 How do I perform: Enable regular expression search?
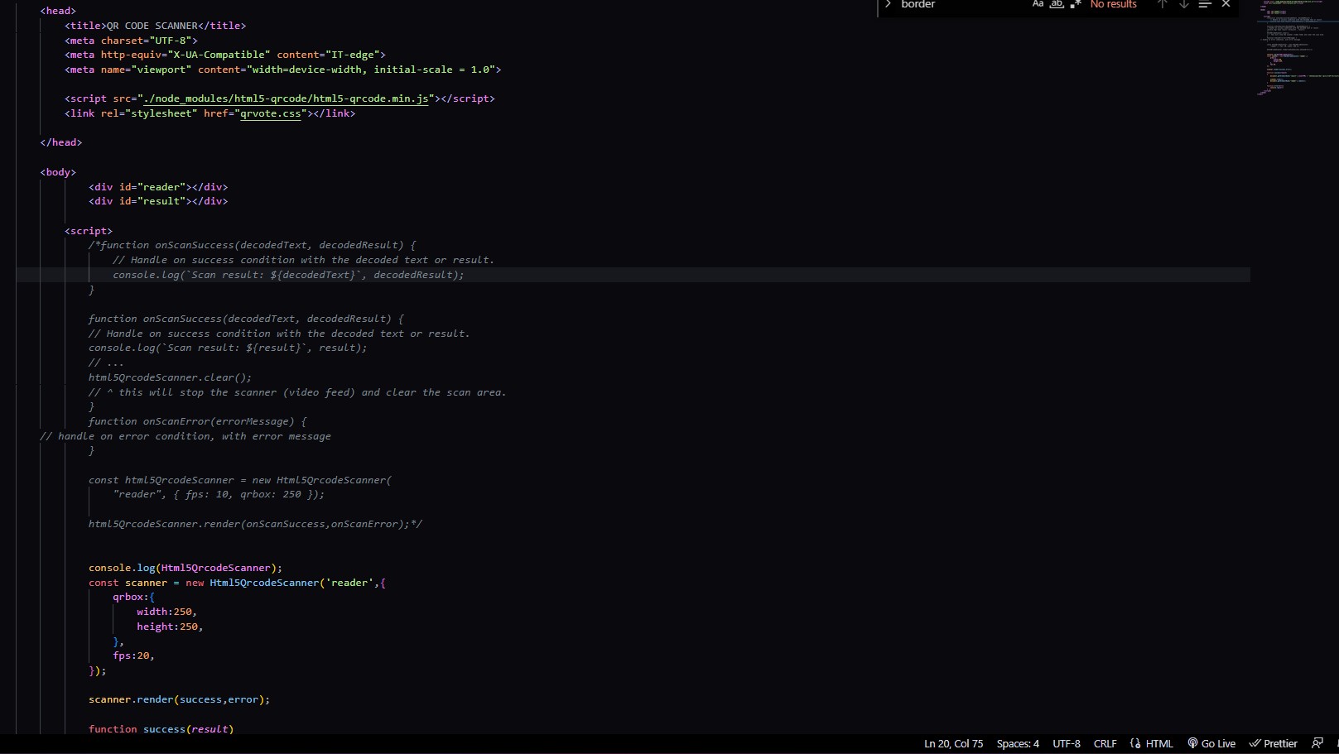(x=1075, y=5)
